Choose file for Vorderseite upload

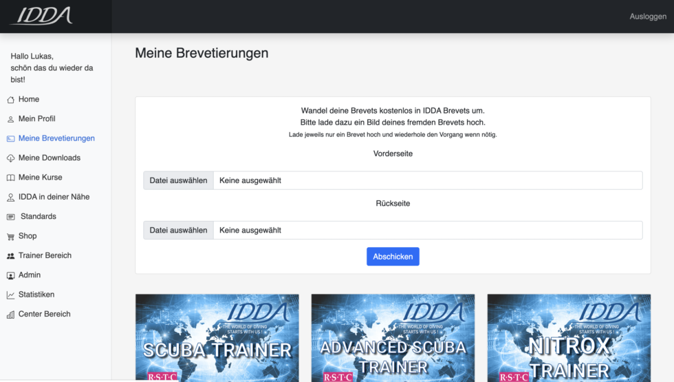[x=179, y=180]
